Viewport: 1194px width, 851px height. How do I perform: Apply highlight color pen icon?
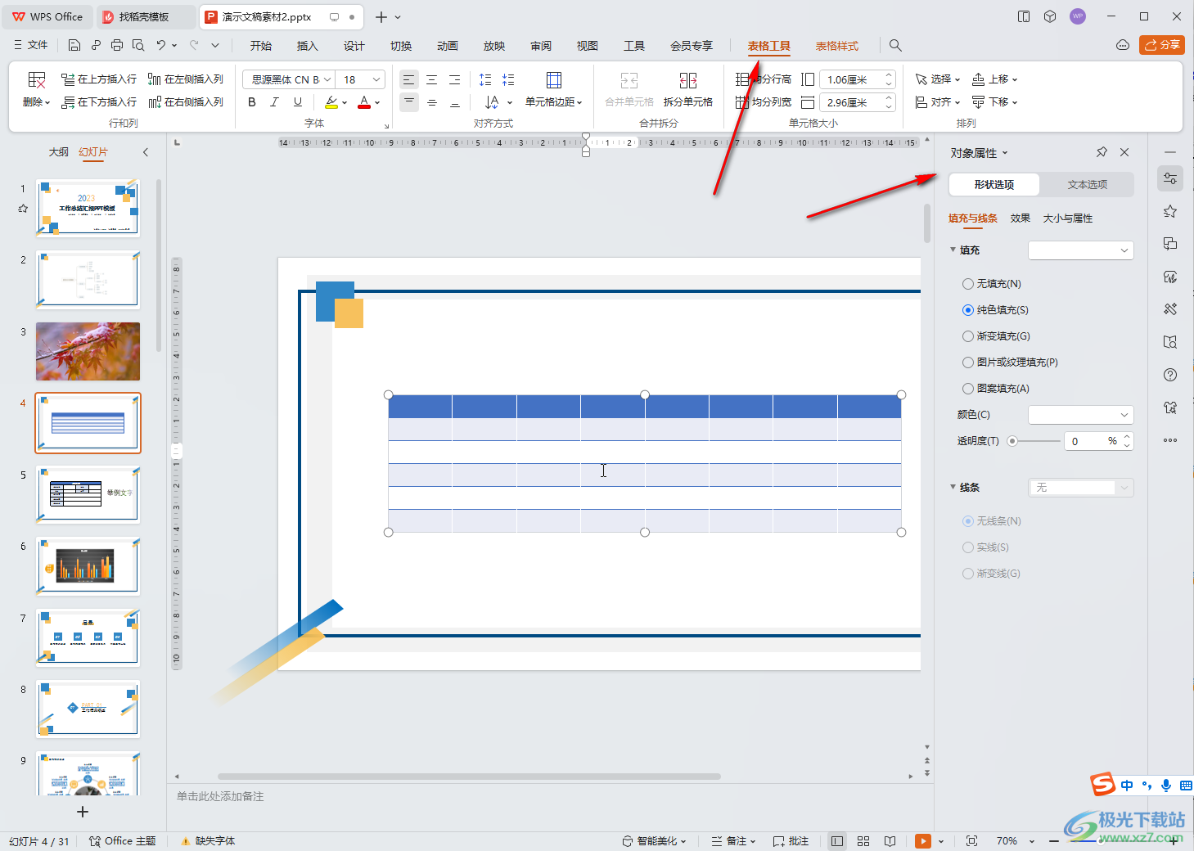[x=331, y=102]
